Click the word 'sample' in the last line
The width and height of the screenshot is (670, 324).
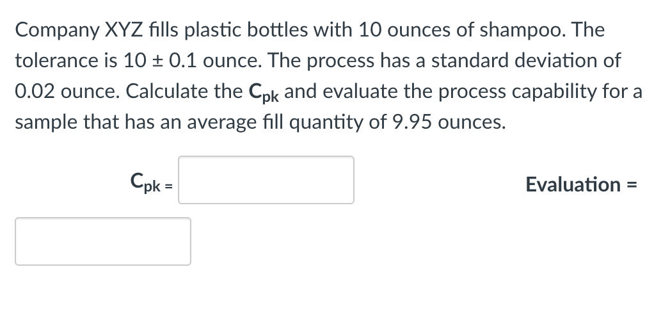pyautogui.click(x=47, y=124)
